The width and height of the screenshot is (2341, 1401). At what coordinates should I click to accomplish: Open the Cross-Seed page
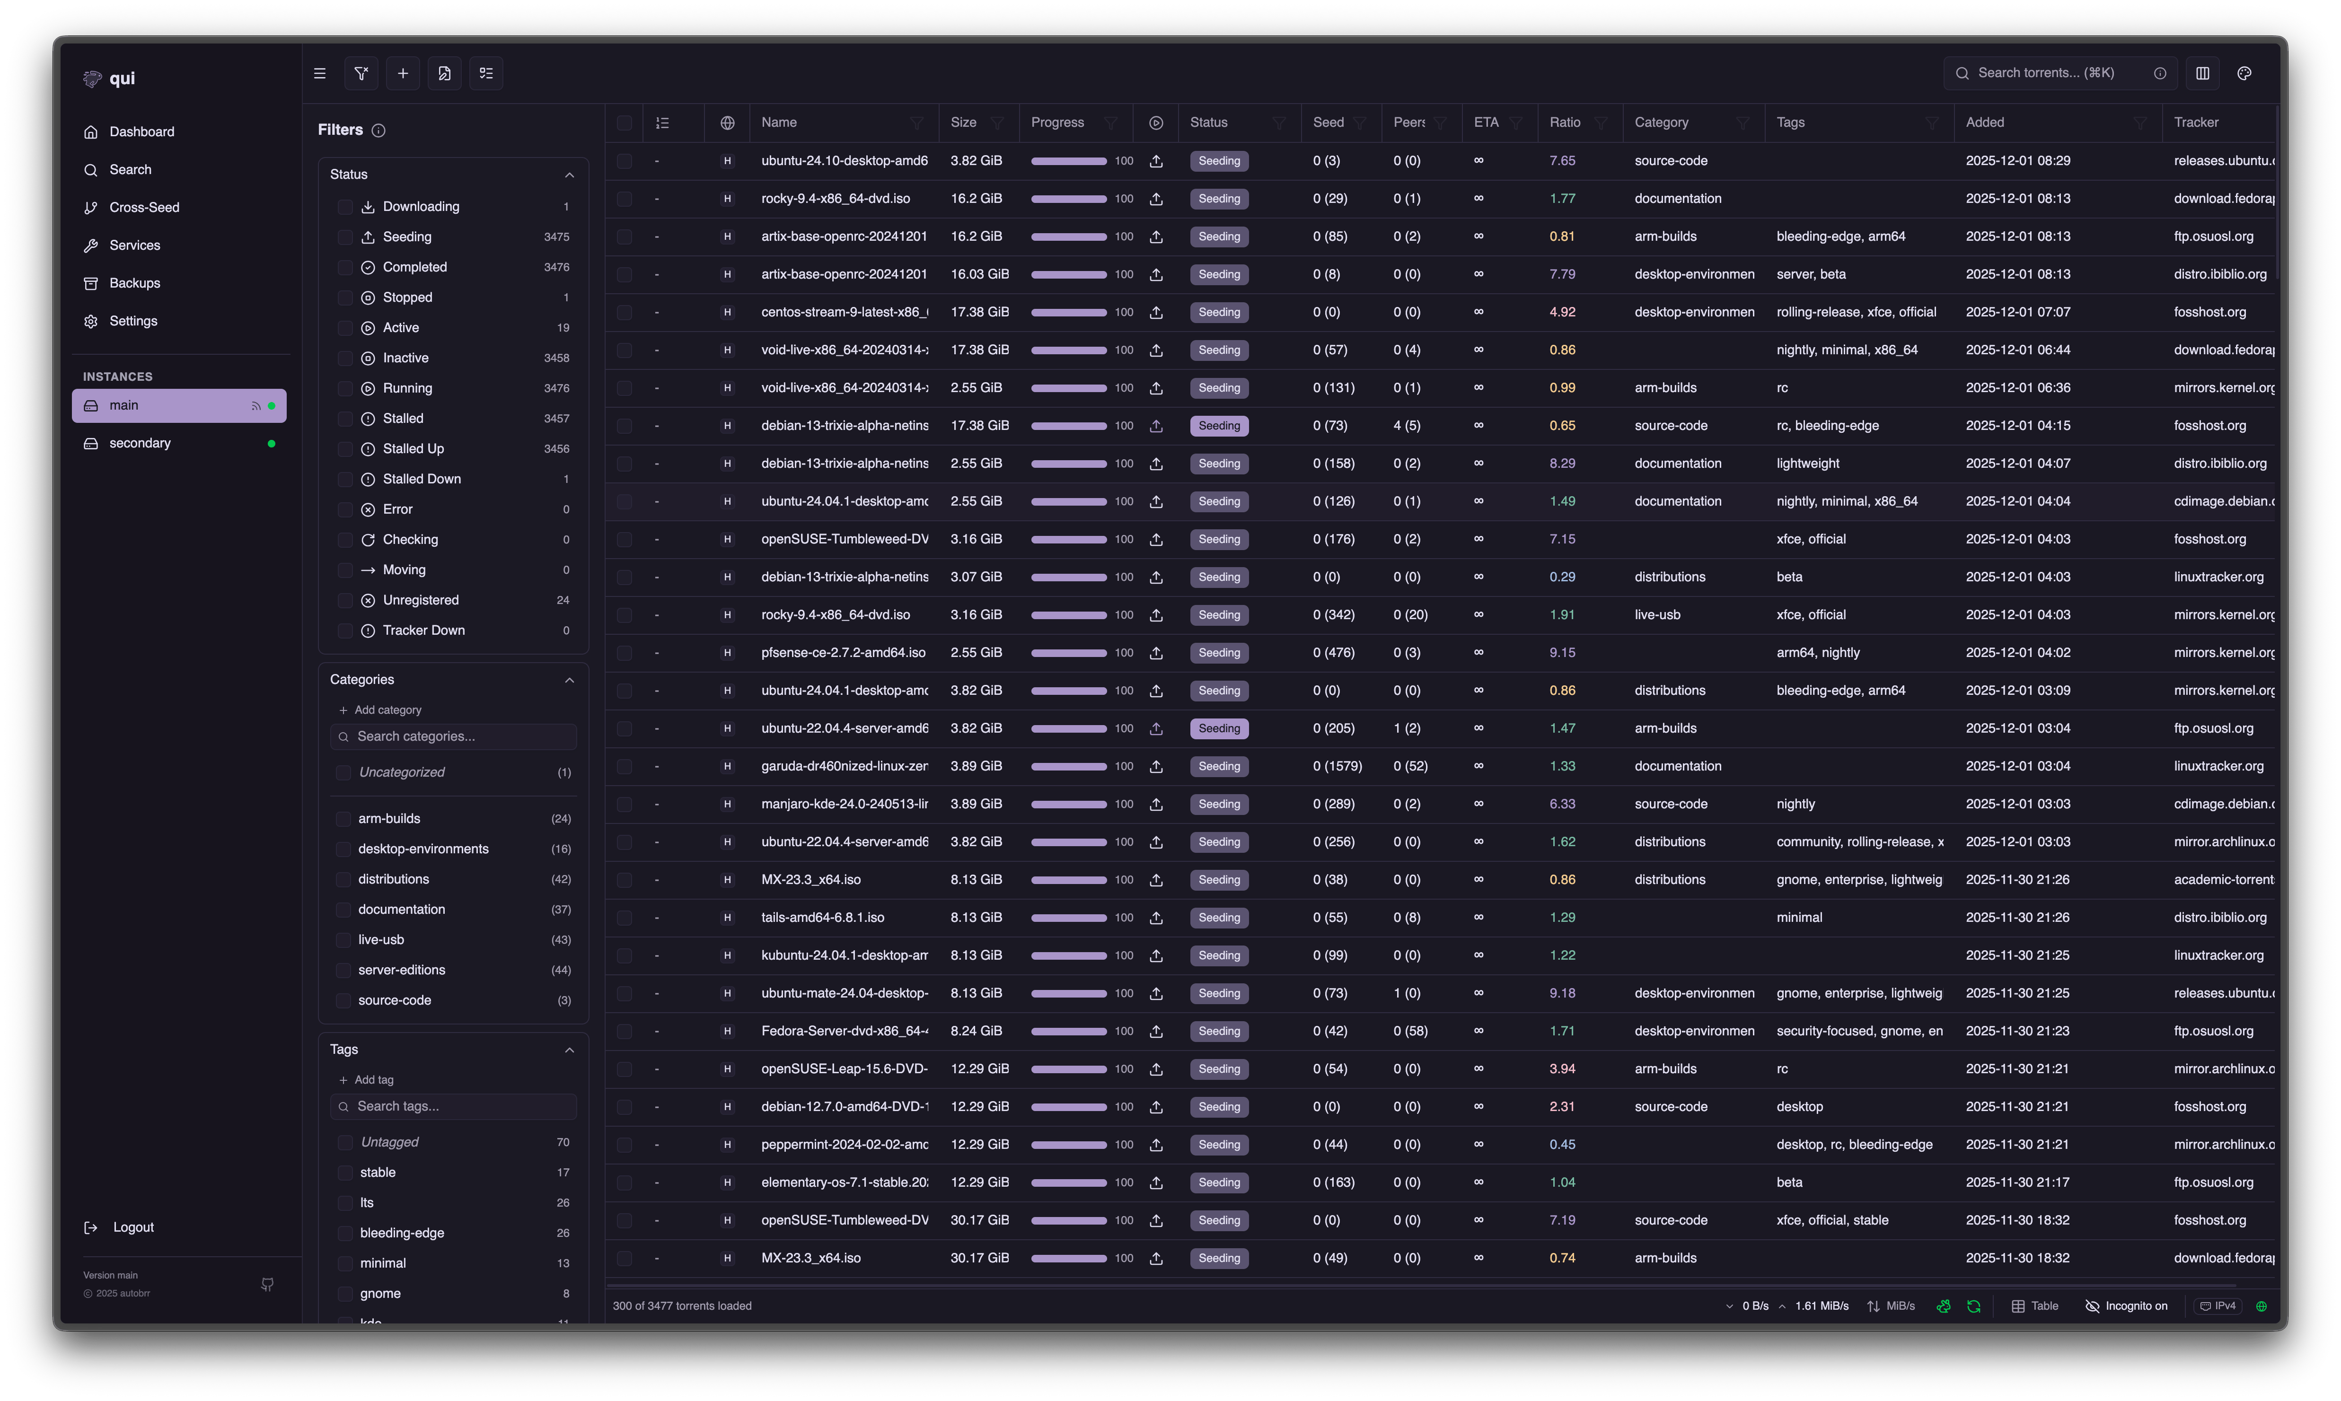[143, 208]
